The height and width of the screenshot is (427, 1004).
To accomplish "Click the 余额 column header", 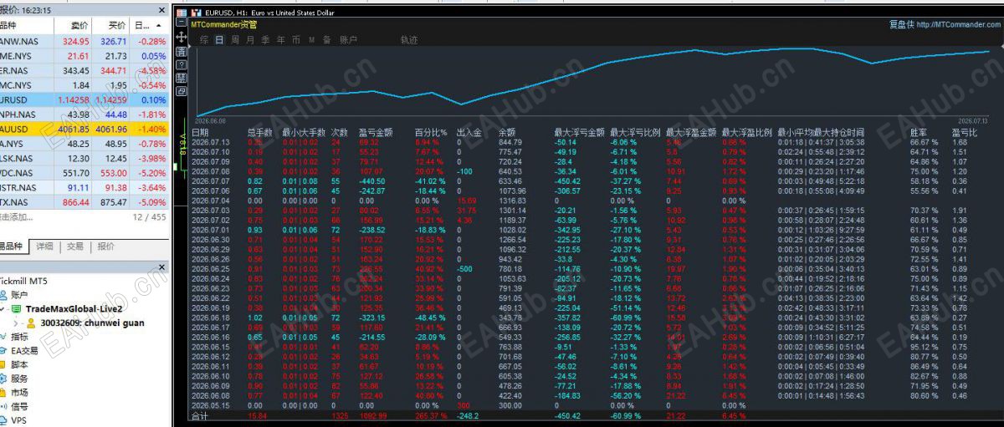I will pyautogui.click(x=508, y=132).
